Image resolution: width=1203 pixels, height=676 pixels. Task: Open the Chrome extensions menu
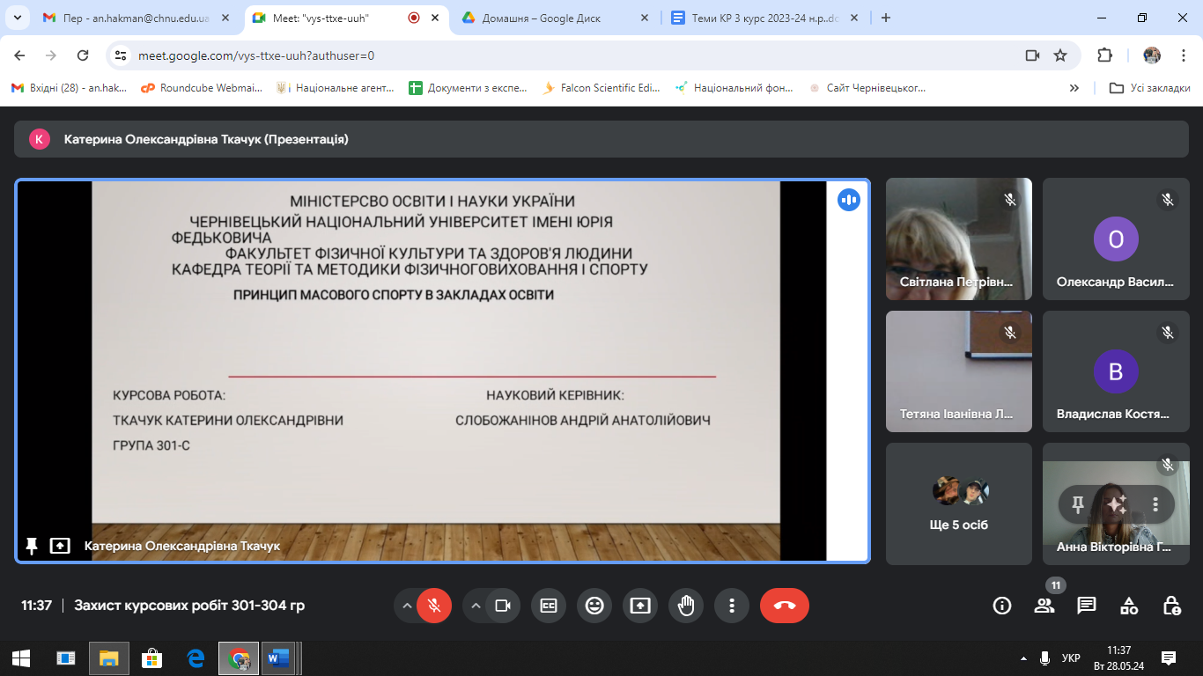(x=1104, y=55)
